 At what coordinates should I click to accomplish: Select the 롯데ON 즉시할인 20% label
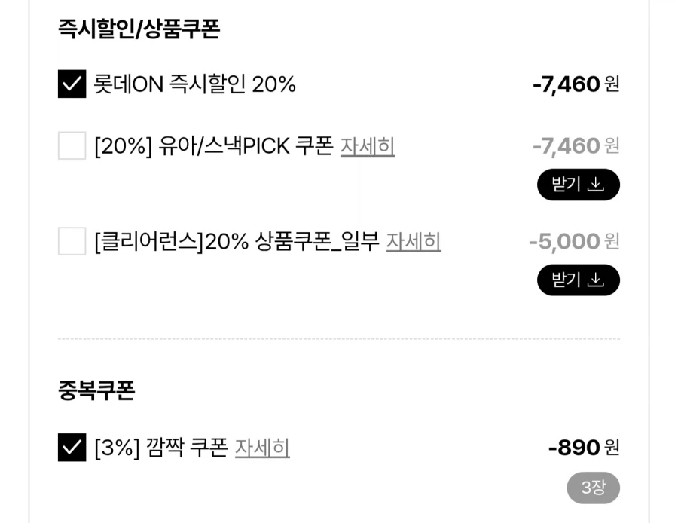194,84
